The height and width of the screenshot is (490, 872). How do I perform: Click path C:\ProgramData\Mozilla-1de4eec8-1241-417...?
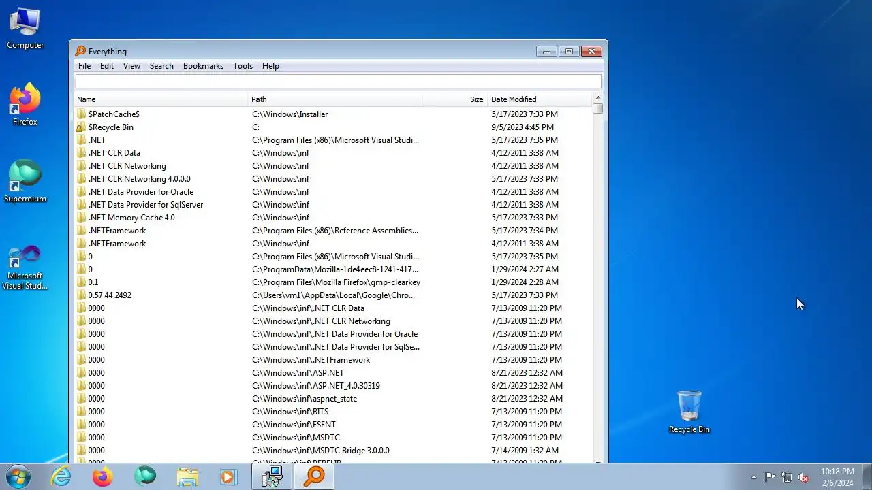point(335,269)
